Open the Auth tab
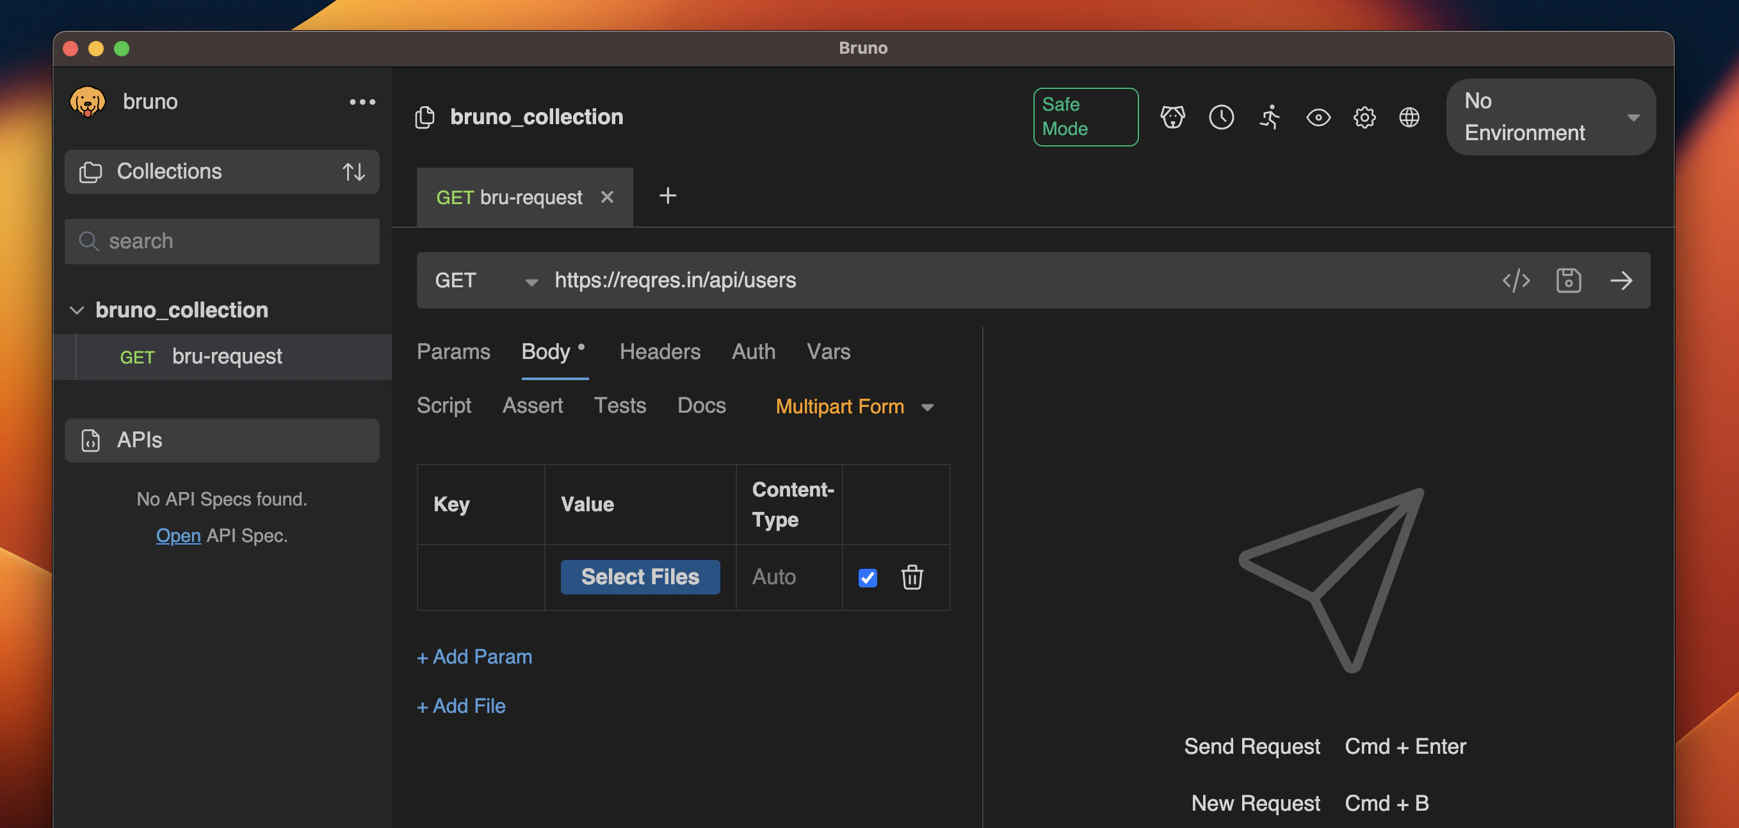 point(753,351)
